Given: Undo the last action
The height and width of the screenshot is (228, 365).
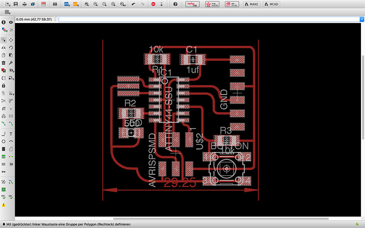Looking at the screenshot, I should [x=133, y=4].
